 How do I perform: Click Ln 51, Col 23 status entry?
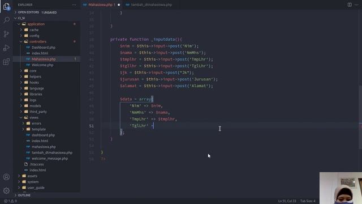click(287, 201)
